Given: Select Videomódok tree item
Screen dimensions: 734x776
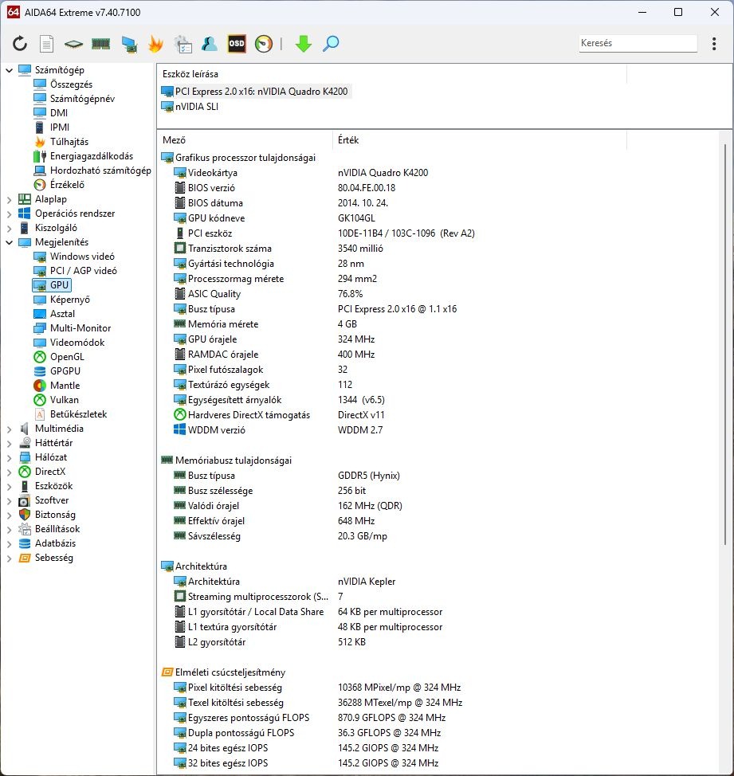Looking at the screenshot, I should 77,343.
